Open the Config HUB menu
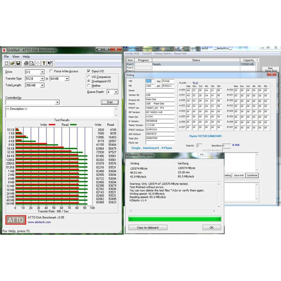The image size is (281, 281). [x=132, y=53]
